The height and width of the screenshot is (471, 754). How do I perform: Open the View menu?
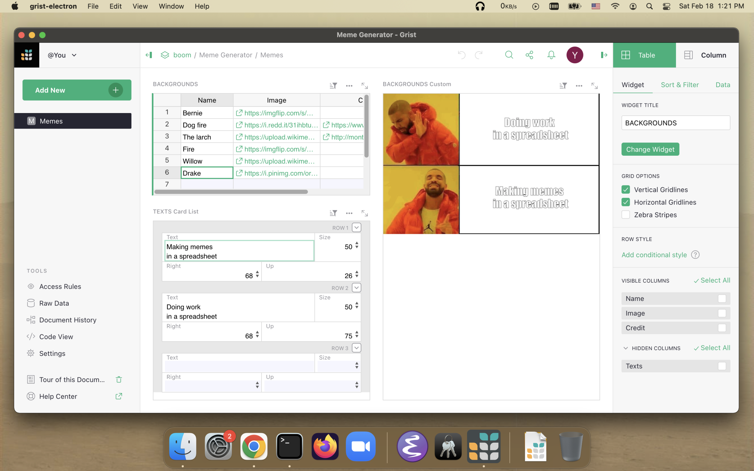[140, 6]
